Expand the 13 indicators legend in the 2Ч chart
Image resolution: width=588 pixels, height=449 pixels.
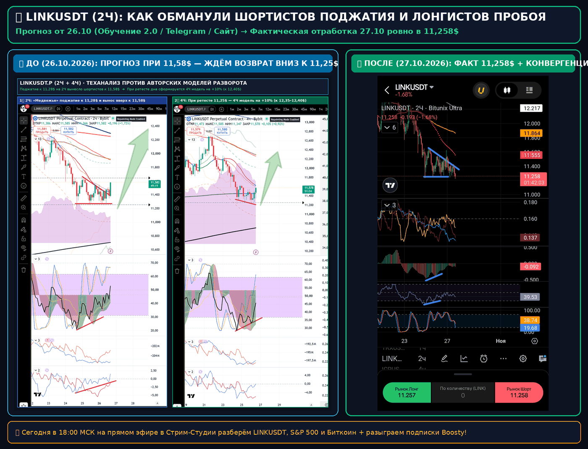point(38,139)
